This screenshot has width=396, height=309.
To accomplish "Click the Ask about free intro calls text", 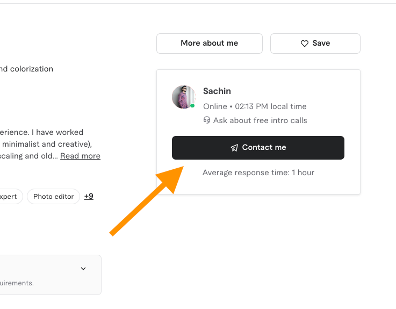I will coord(260,120).
